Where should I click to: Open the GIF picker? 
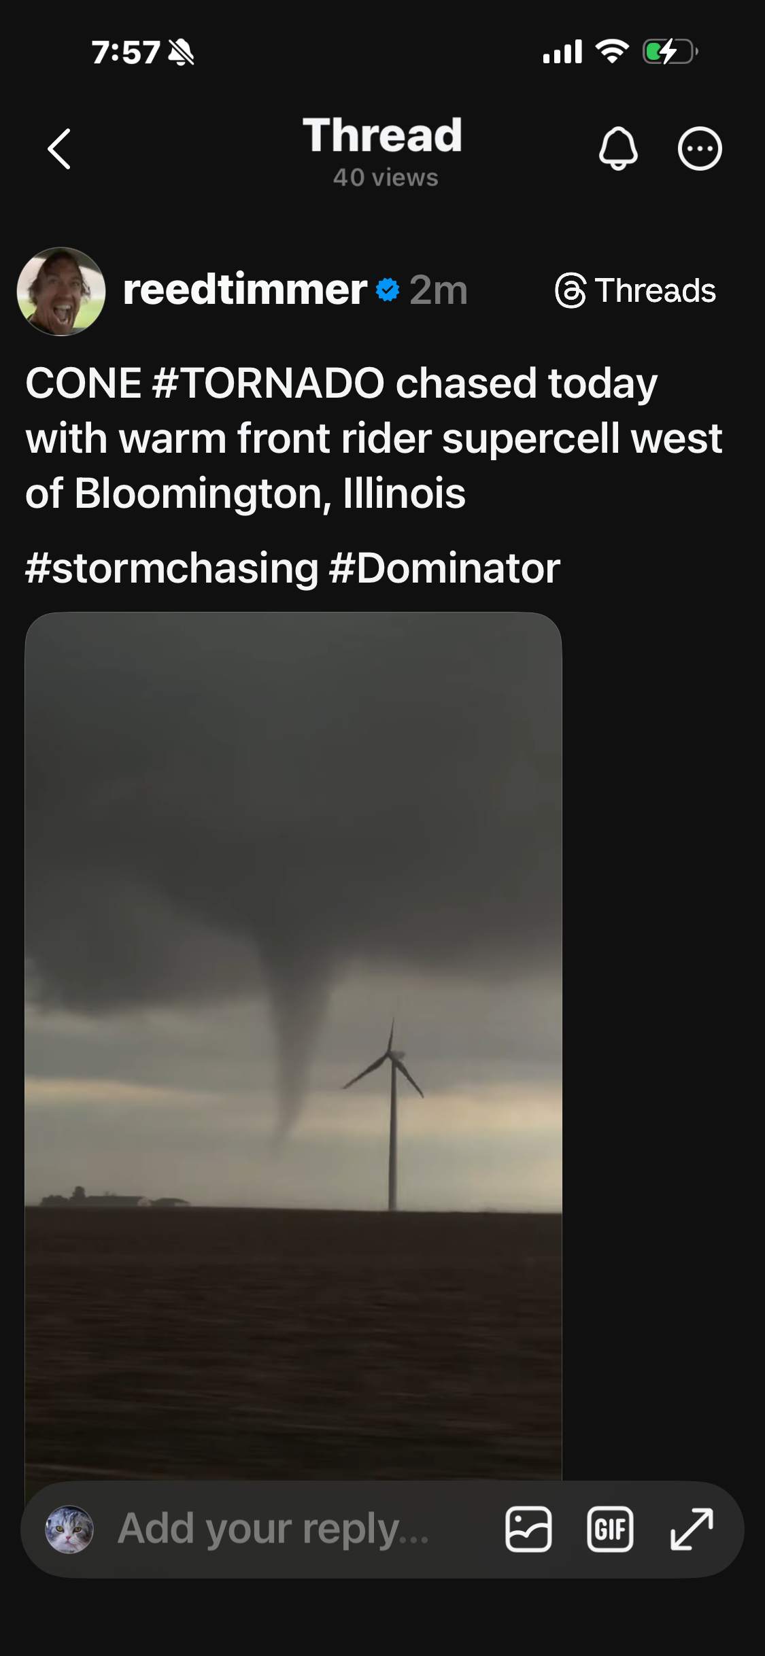tap(610, 1530)
